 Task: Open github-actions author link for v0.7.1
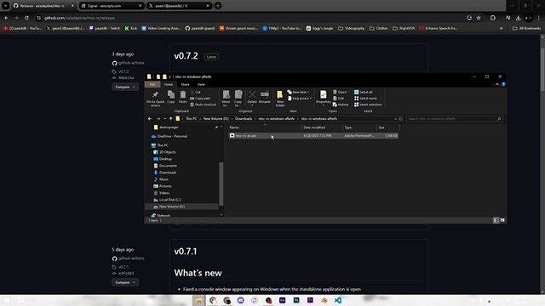tap(131, 258)
